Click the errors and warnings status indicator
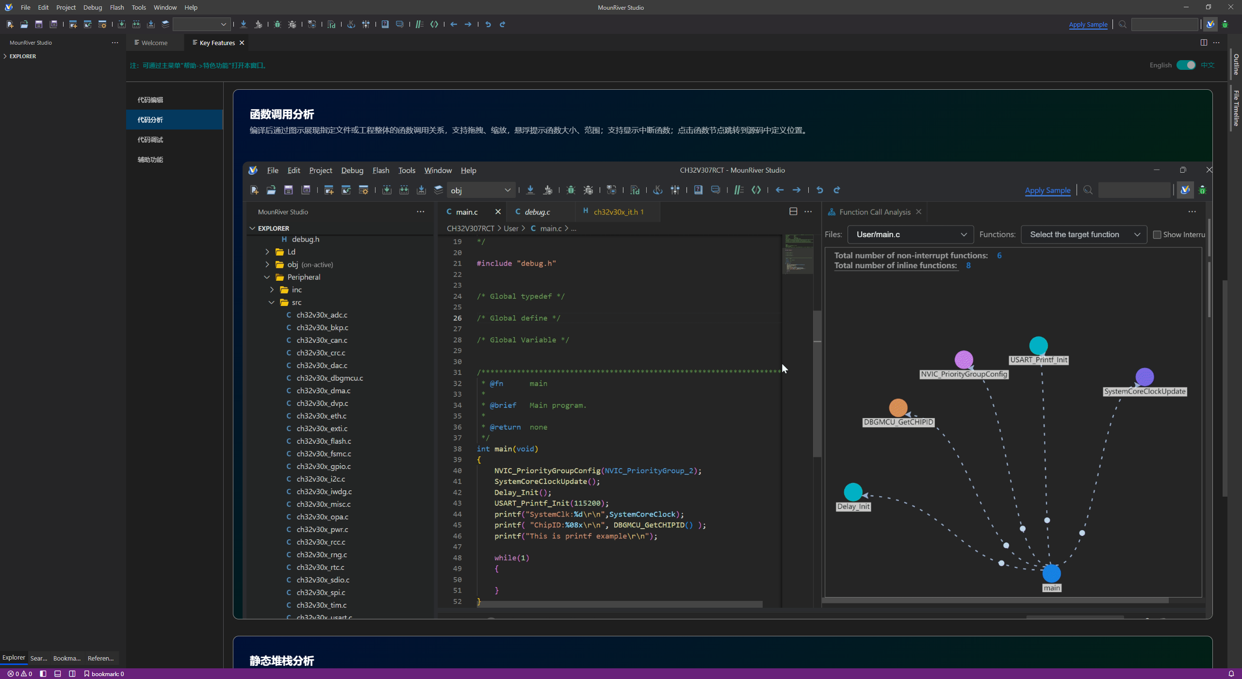Screen dimensions: 1242x679 pyautogui.click(x=19, y=674)
